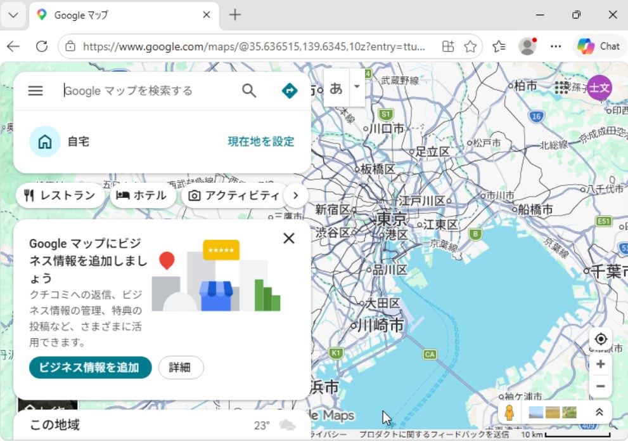
Task: Set location via 現在地を設定 link
Action: click(260, 142)
